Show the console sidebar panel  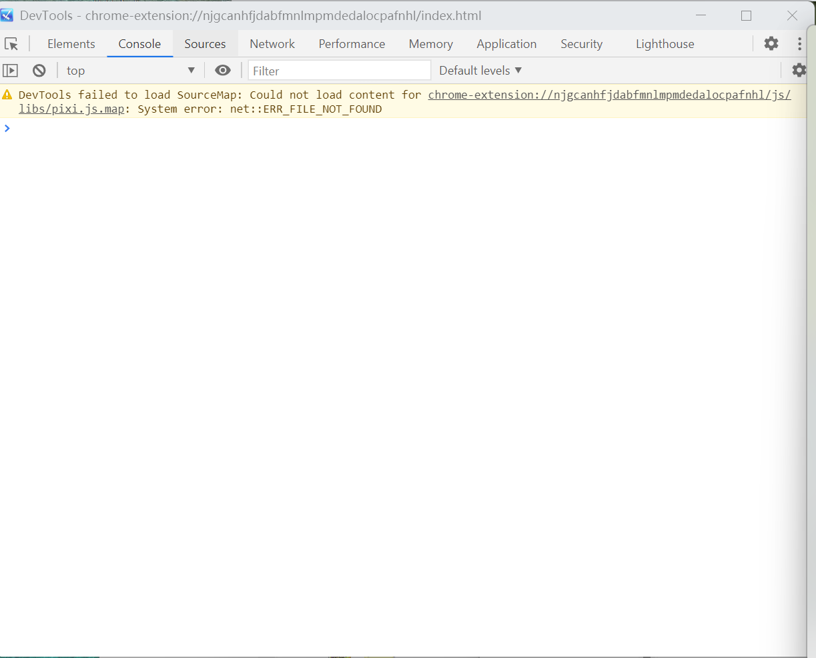[10, 70]
